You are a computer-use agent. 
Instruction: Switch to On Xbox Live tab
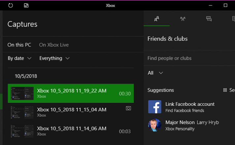click(x=54, y=45)
